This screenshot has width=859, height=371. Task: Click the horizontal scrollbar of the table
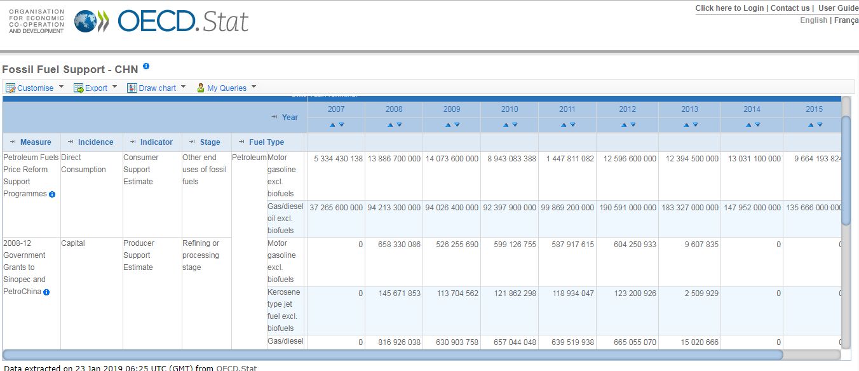[393, 355]
